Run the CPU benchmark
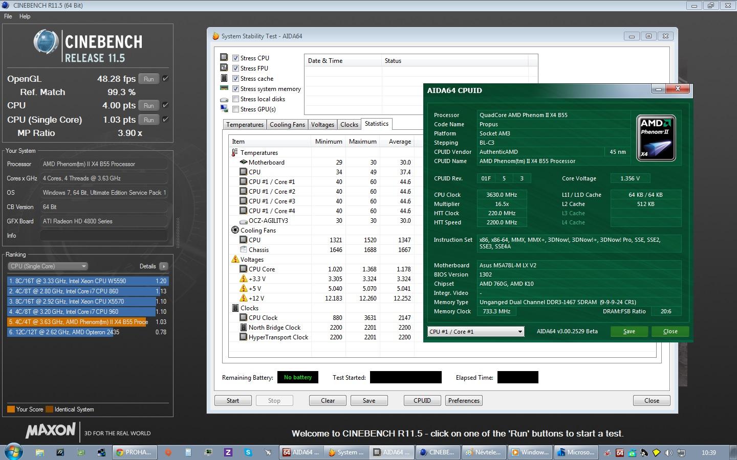 [149, 105]
